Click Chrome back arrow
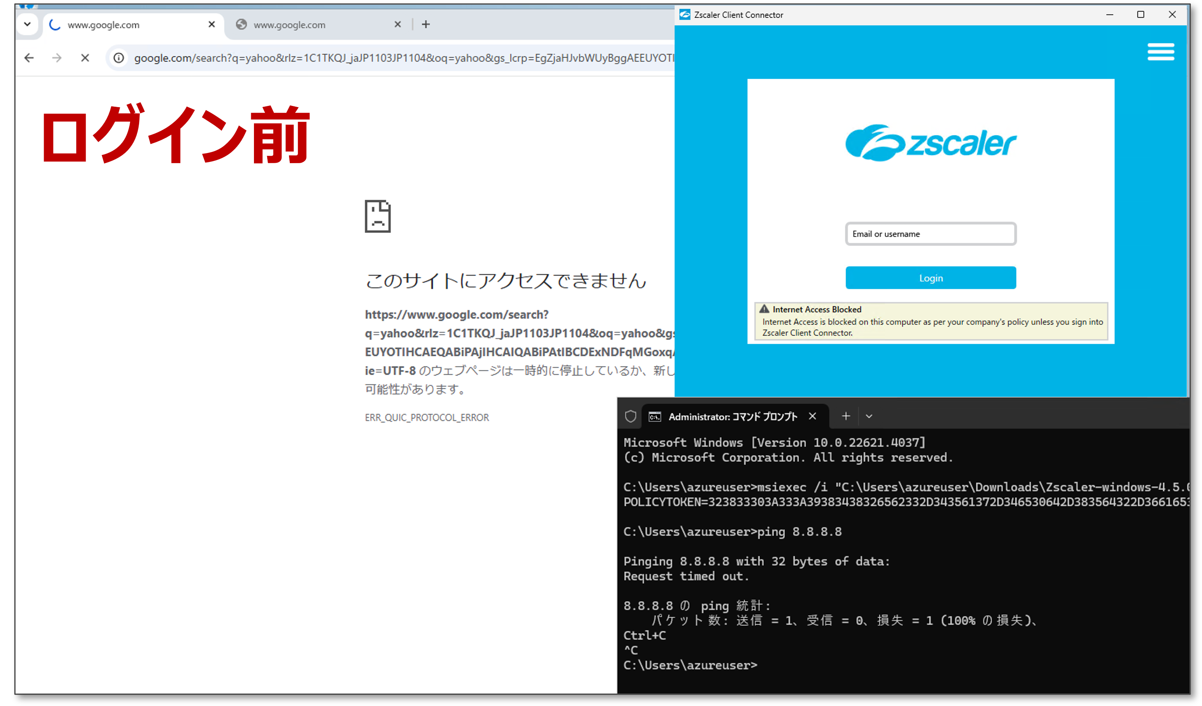The image size is (1202, 706). [x=29, y=58]
